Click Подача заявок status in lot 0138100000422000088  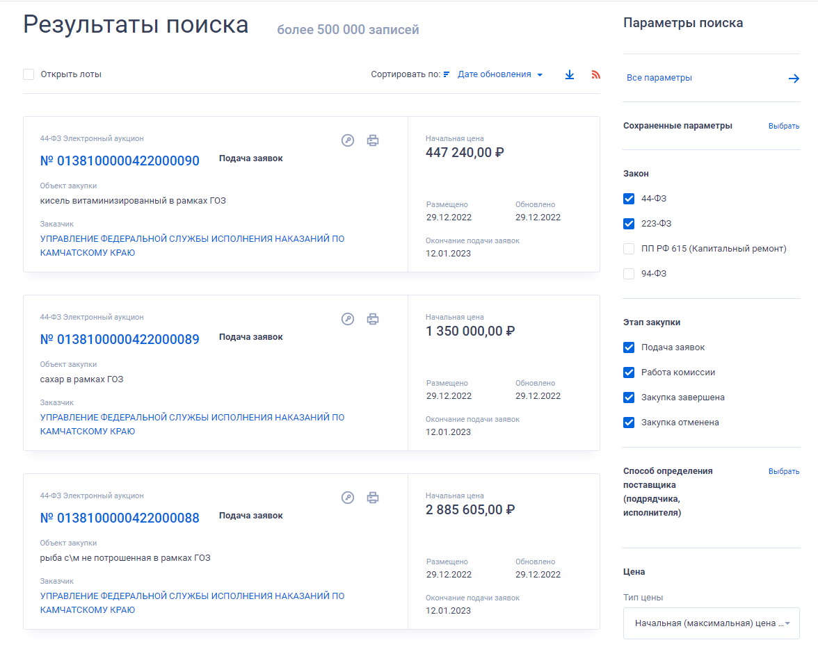[250, 516]
